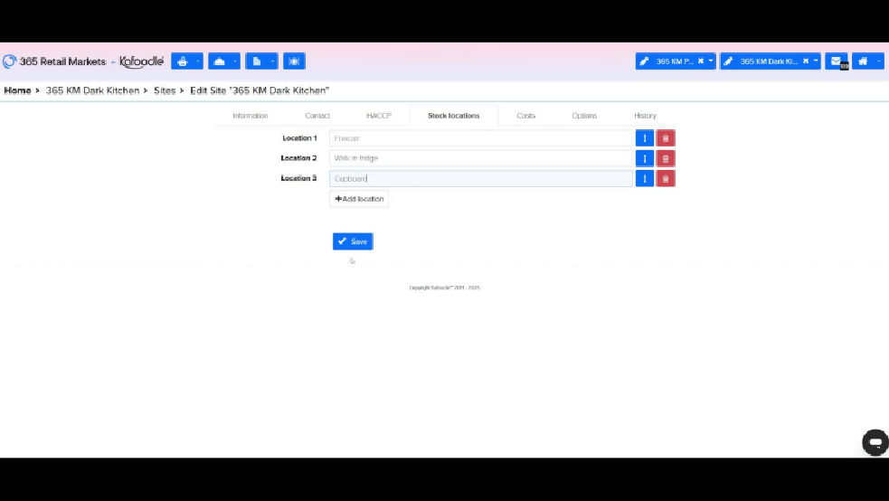
Task: Switch to the HACCP tab
Action: click(379, 116)
